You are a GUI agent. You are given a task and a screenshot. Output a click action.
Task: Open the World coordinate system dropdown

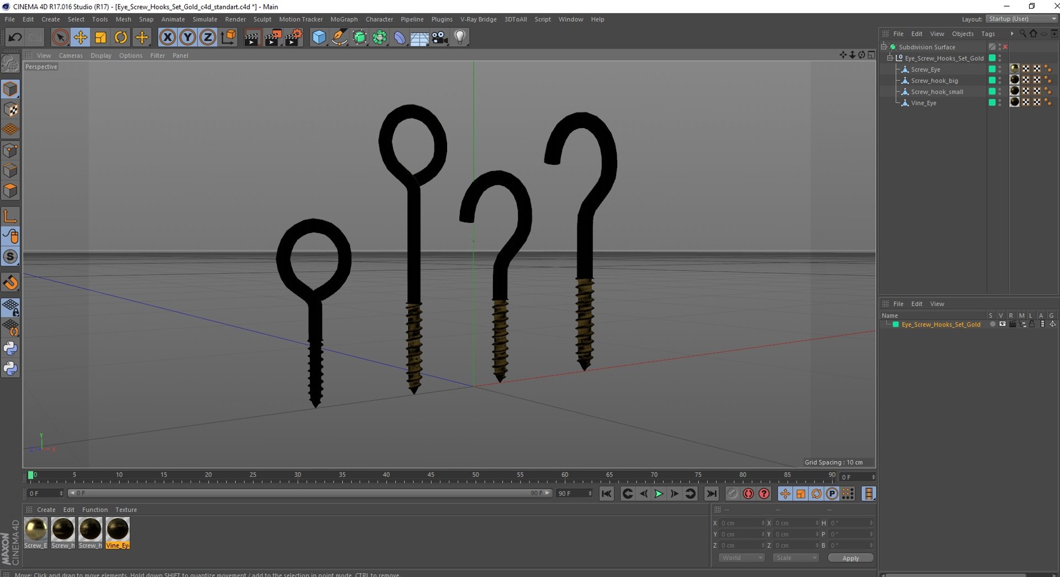[741, 558]
